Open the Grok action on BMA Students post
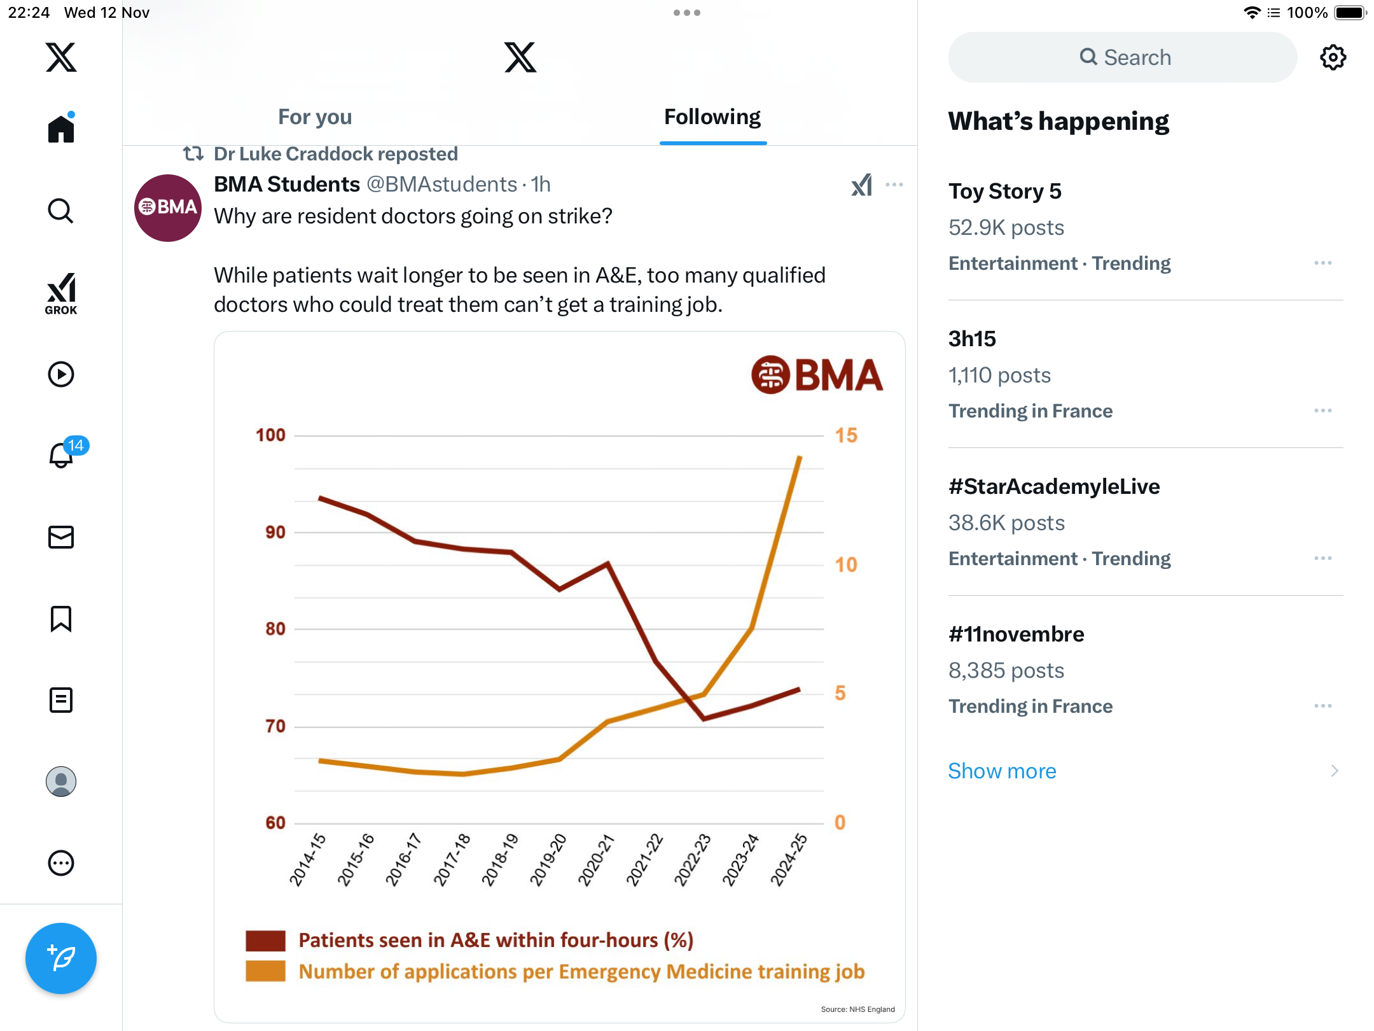The width and height of the screenshot is (1374, 1031). point(862,185)
